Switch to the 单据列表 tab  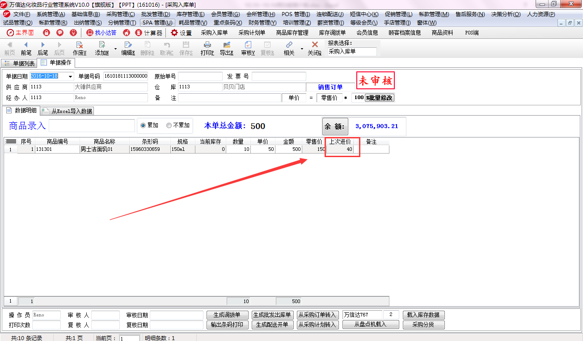pos(19,63)
